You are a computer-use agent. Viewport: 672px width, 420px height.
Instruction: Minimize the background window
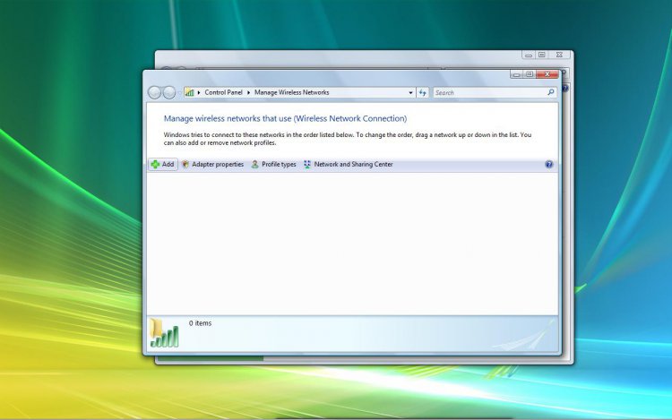pyautogui.click(x=529, y=55)
